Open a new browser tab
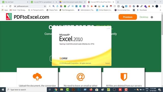The image size is (163, 92). pyautogui.click(x=118, y=2)
